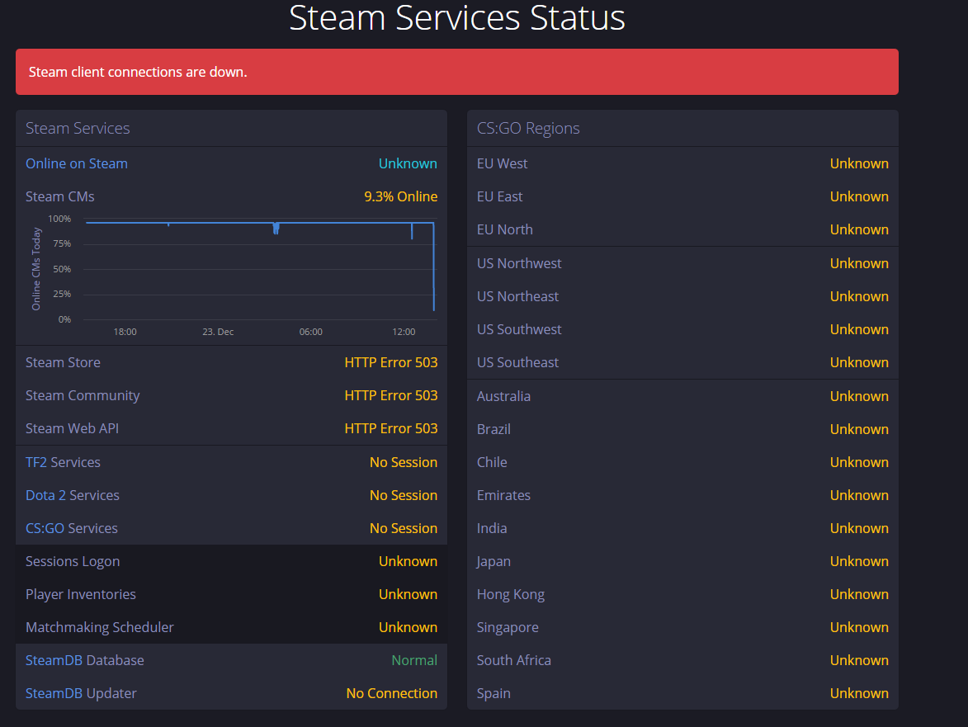Click Unknown status beside Australia

pos(859,396)
